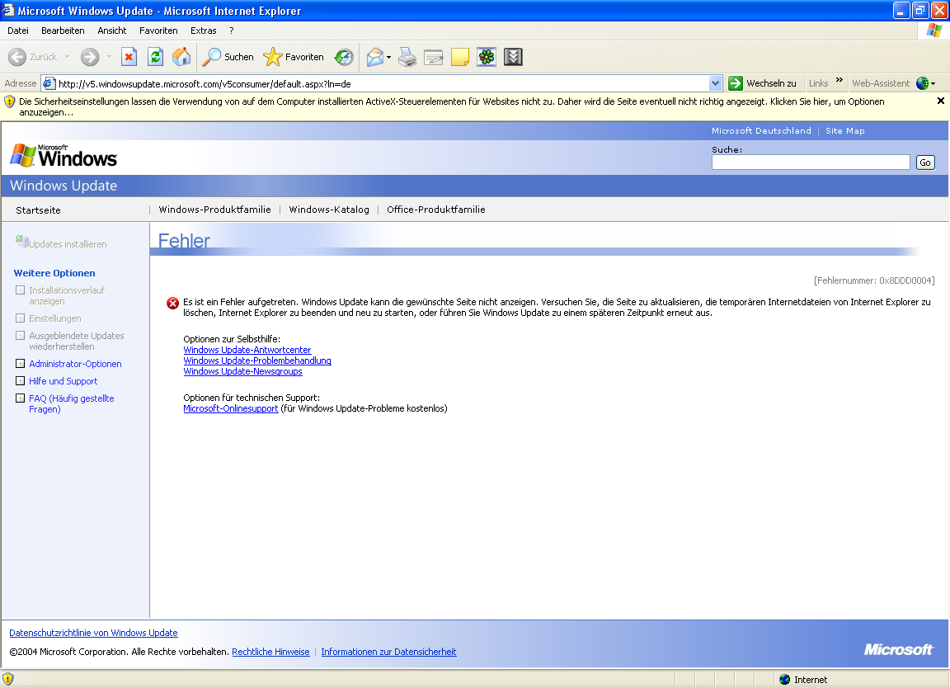Open the Web-Assistent globe dropdown
Viewport: 950px width, 688px height.
coord(926,83)
